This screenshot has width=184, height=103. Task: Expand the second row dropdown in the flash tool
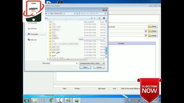tap(146, 31)
